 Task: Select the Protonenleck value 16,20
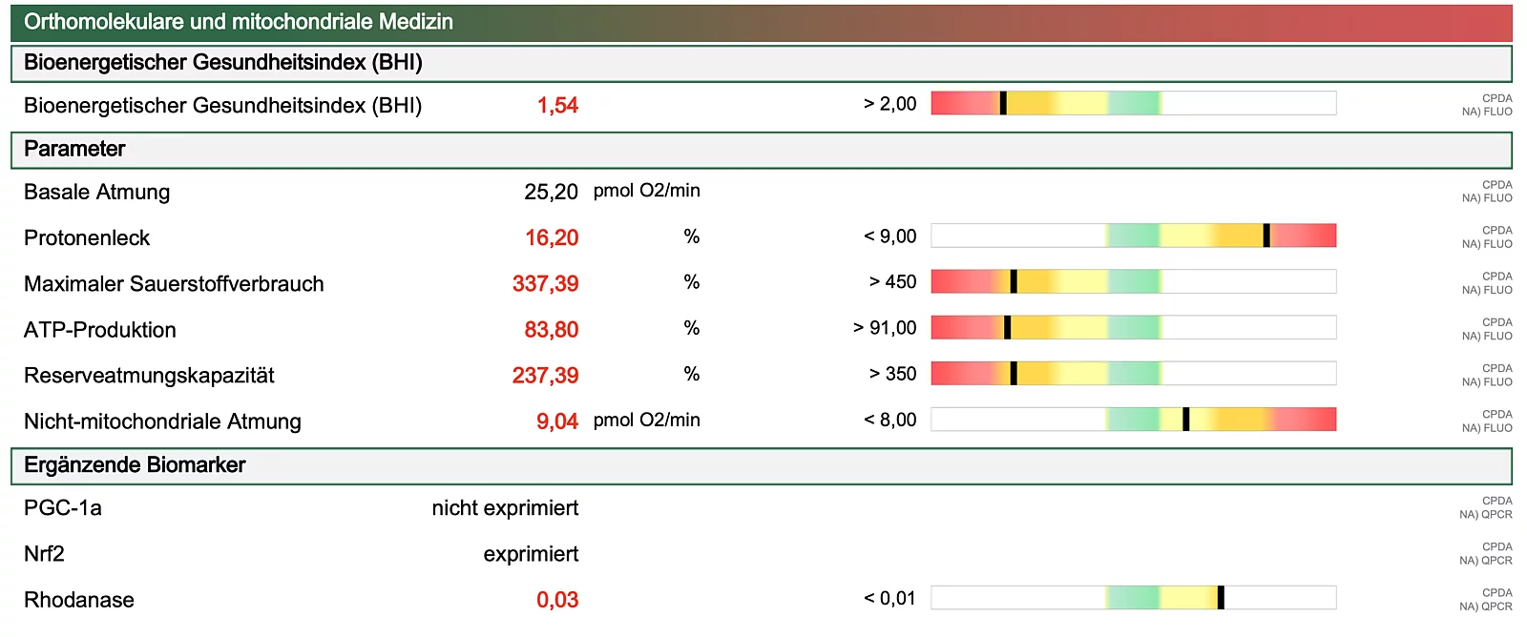(x=552, y=237)
